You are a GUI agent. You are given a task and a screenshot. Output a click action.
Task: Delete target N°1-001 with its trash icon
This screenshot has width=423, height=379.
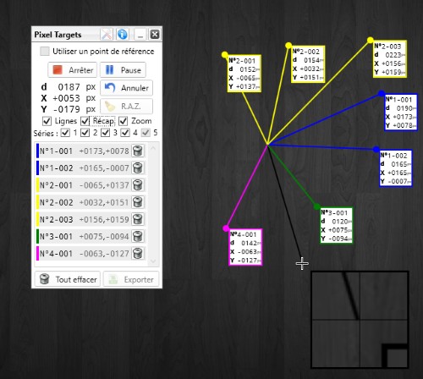[138, 151]
